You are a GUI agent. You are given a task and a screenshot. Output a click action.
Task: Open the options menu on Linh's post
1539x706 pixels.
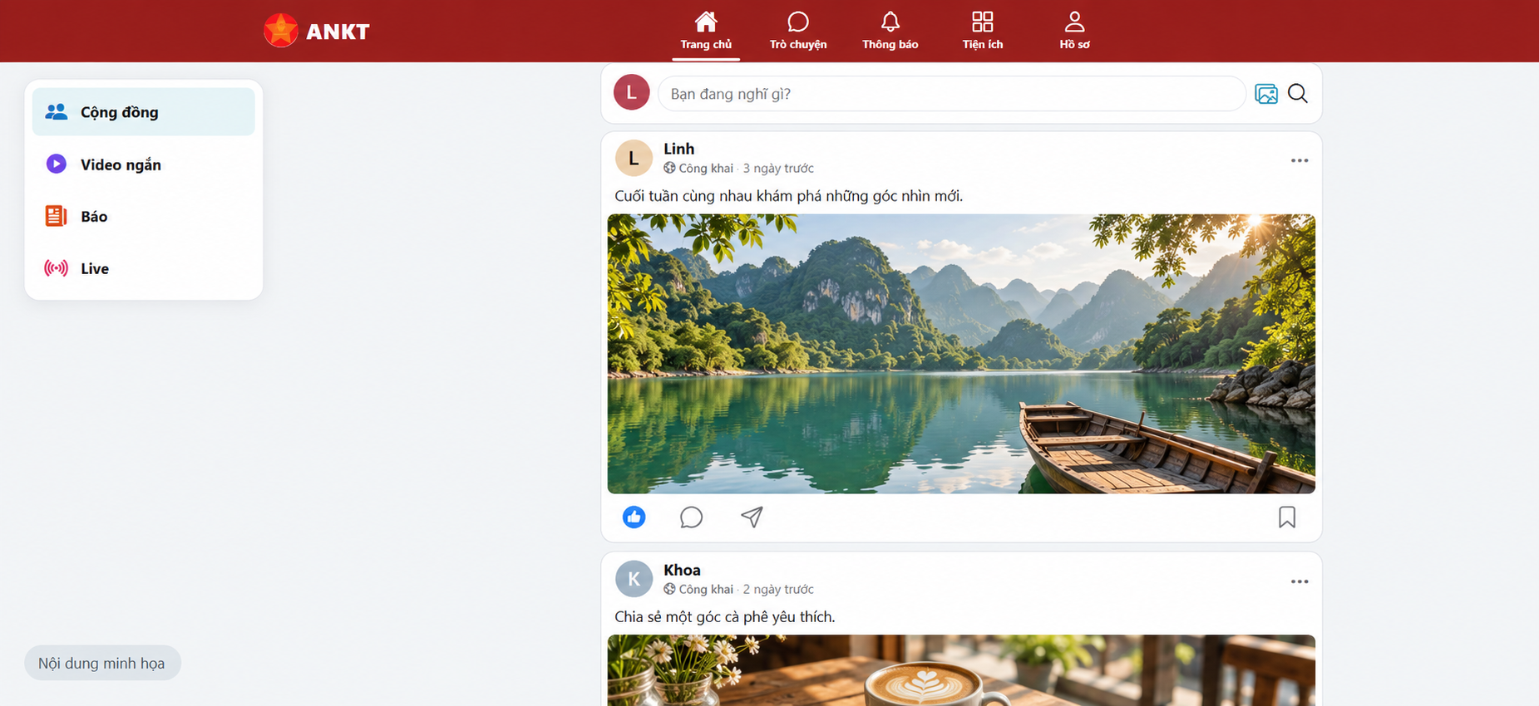(1300, 160)
